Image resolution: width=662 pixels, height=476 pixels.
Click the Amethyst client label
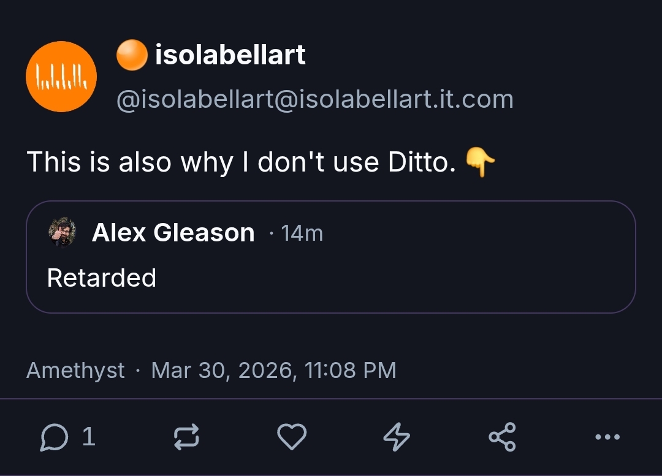pyautogui.click(x=75, y=371)
